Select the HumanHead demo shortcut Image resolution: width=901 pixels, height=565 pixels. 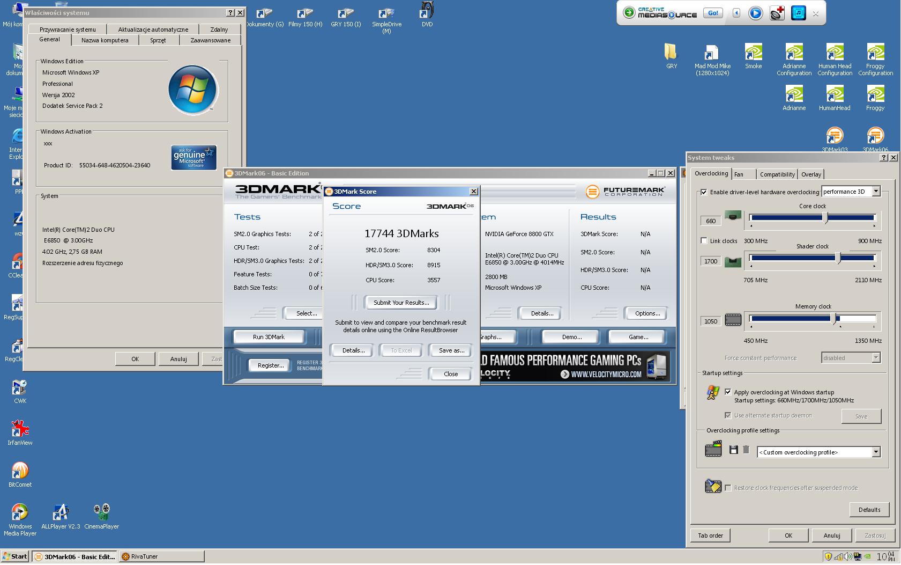tap(835, 98)
